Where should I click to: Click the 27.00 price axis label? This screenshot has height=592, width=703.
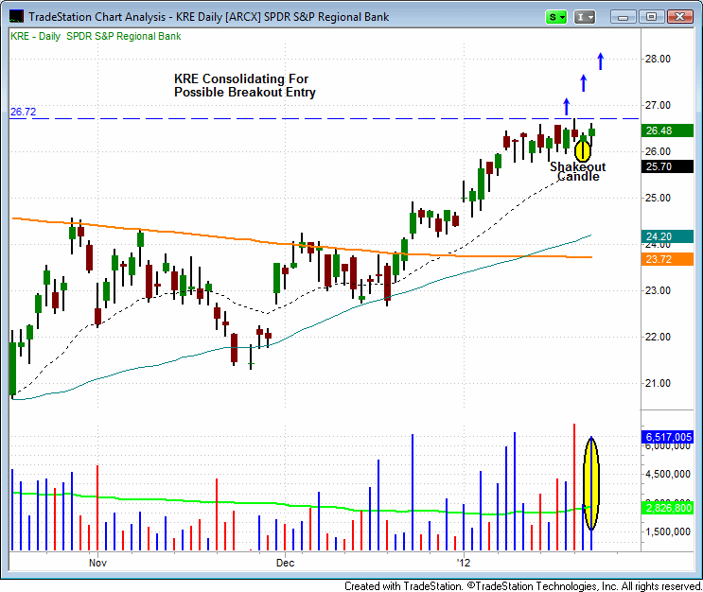(658, 105)
